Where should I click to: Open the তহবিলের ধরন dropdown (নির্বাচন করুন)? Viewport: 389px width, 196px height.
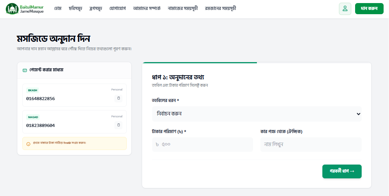pyautogui.click(x=257, y=114)
